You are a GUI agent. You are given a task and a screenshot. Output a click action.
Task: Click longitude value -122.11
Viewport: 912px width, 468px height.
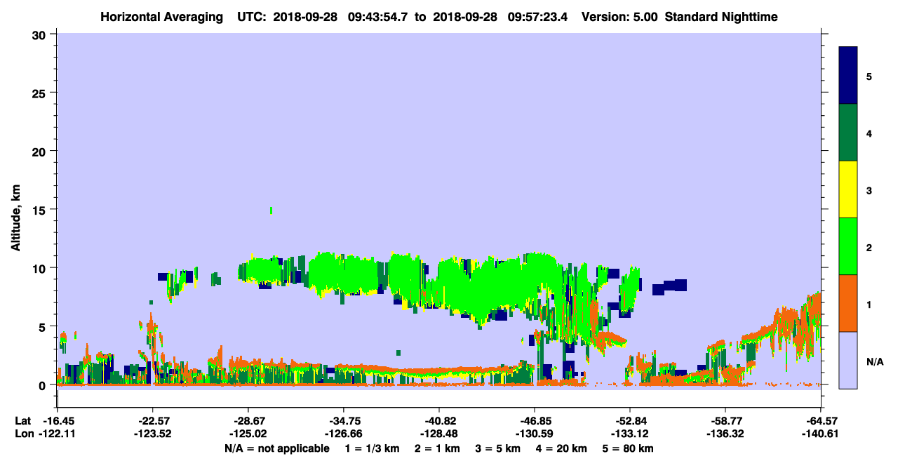(58, 434)
